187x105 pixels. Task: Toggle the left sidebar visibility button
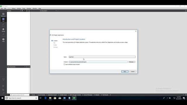pos(8,95)
